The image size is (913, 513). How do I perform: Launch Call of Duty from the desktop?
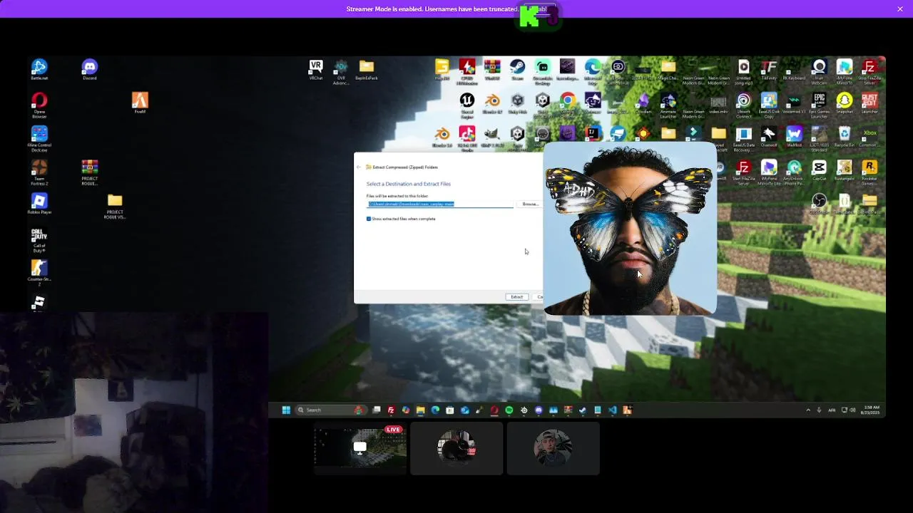click(39, 240)
